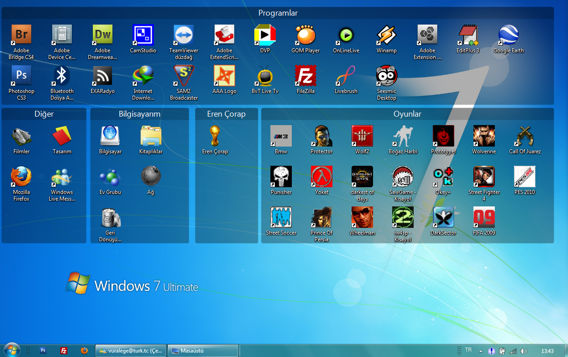This screenshot has width=568, height=357.
Task: Select the CamStudio icon
Action: tap(143, 35)
